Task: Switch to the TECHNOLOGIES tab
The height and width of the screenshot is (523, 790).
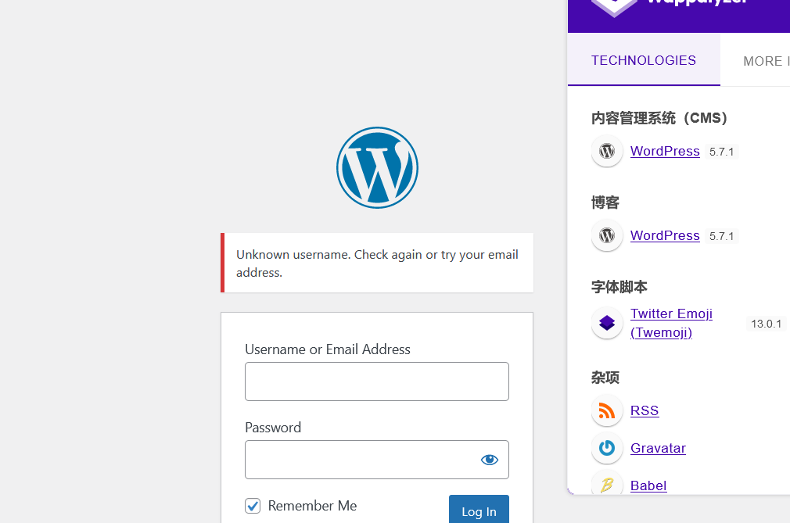Action: point(644,61)
